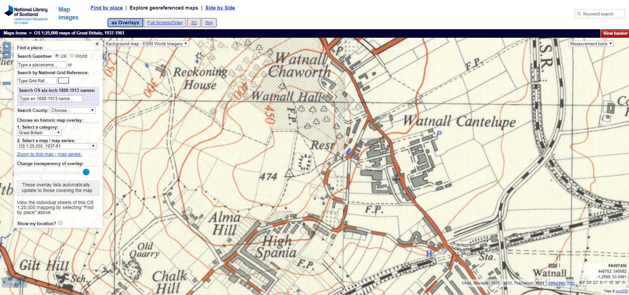Screen dimensions: 629x295
Task: Open the View this map link
Action: pos(562,283)
